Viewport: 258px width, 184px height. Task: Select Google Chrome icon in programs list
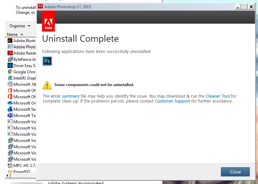pos(10,72)
